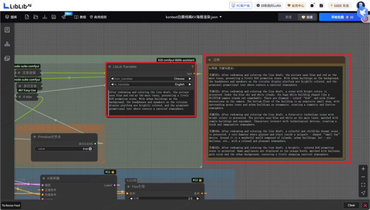Close the feed panel with red X

pyautogui.click(x=365, y=206)
